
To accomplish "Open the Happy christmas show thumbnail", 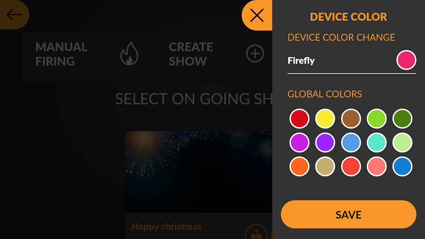I will pos(198,172).
